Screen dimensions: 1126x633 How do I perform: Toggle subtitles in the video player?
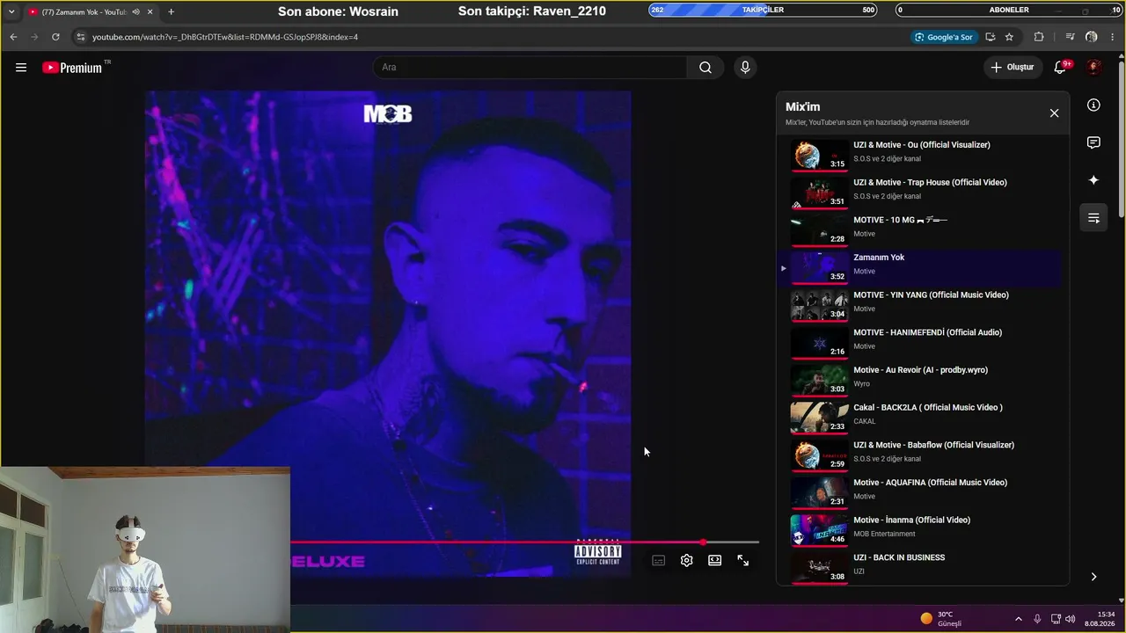click(659, 560)
